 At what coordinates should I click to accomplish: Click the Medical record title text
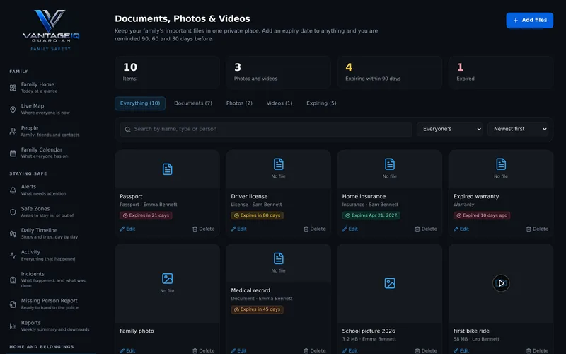coord(250,290)
